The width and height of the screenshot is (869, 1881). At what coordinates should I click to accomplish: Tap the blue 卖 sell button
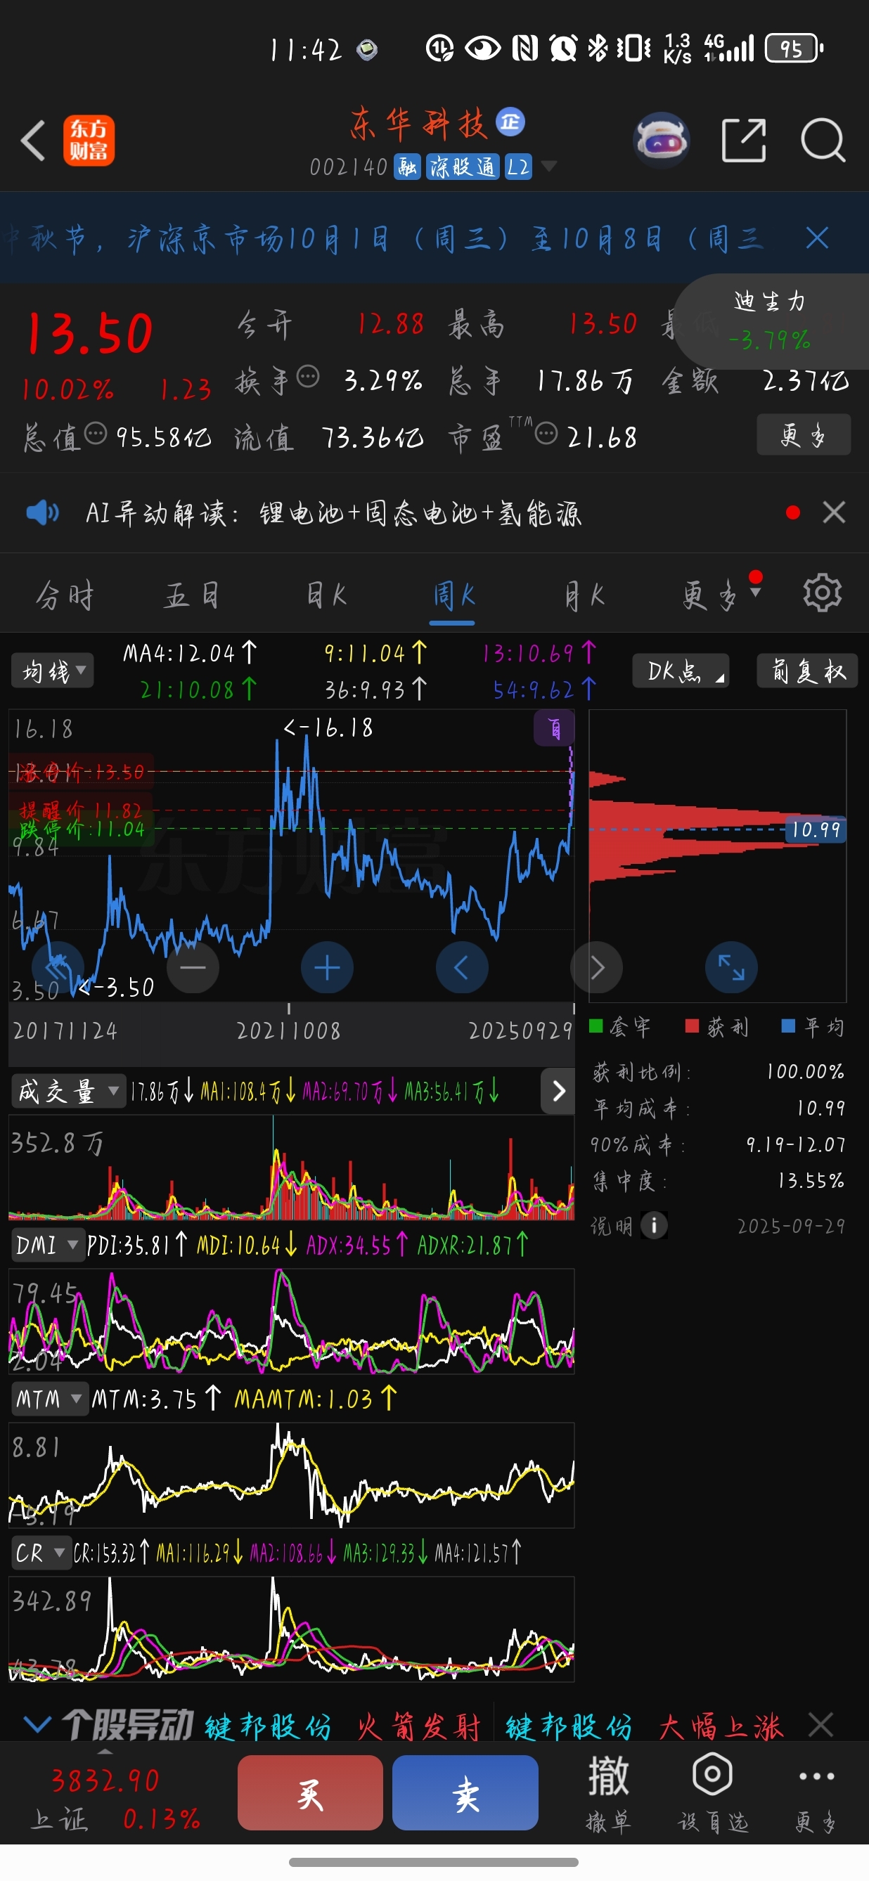click(465, 1792)
